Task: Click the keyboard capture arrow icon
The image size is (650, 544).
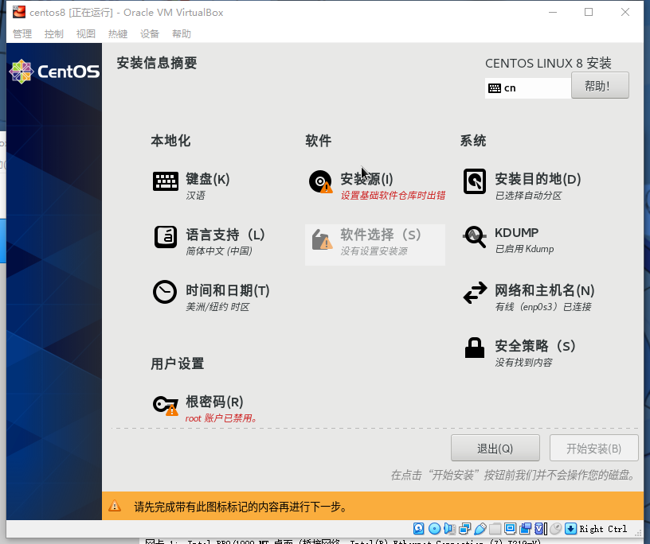Action: [571, 529]
